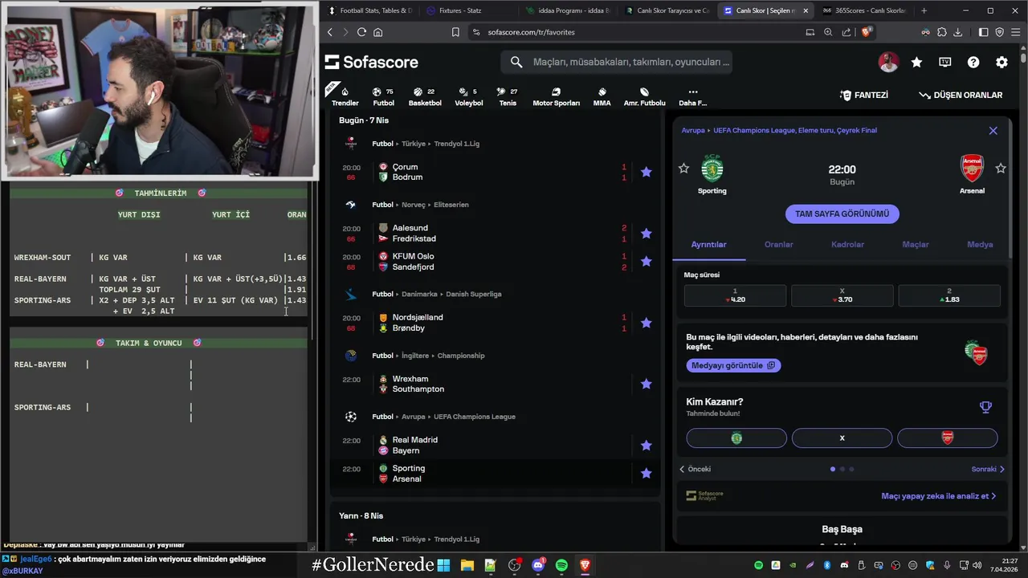
Task: Click the Sofascore logo
Action: tap(371, 62)
